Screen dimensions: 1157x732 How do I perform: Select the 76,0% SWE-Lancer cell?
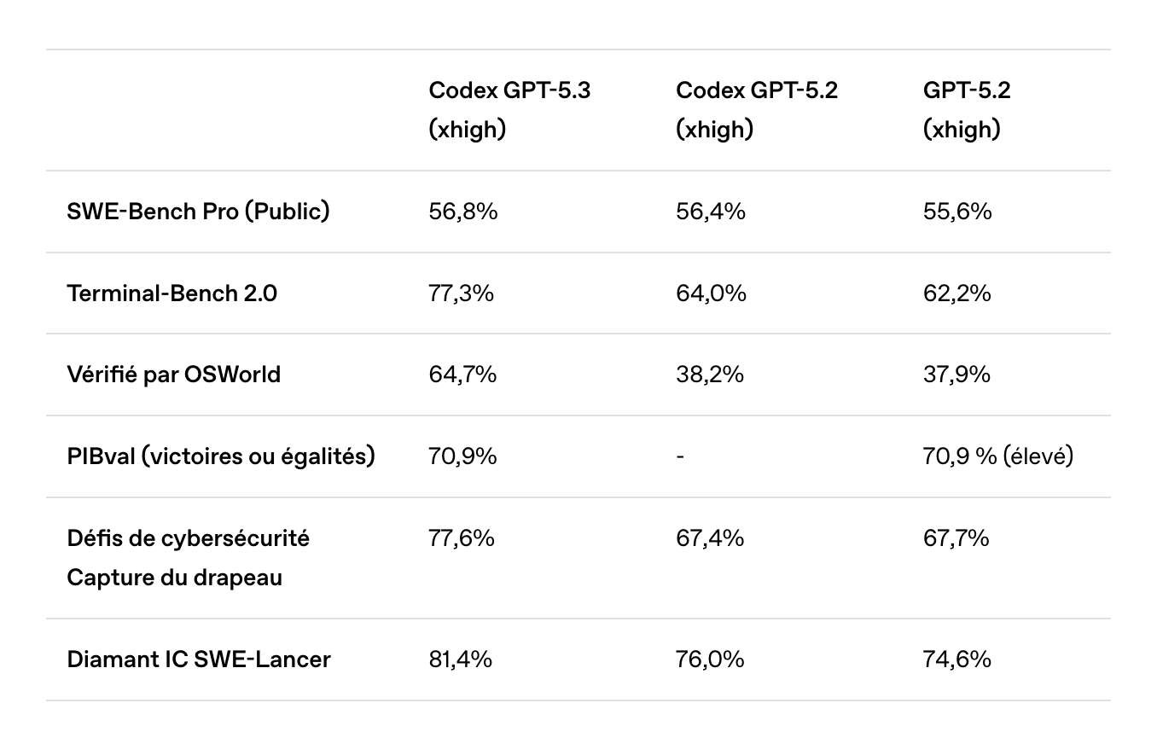tap(710, 659)
